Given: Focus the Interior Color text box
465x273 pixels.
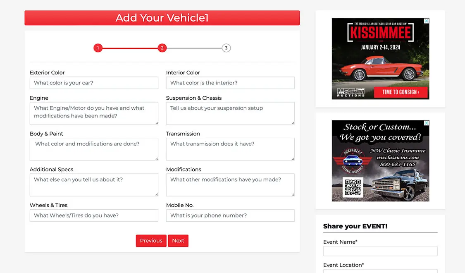Looking at the screenshot, I should (230, 83).
